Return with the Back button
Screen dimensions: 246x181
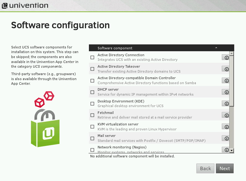tap(205, 168)
